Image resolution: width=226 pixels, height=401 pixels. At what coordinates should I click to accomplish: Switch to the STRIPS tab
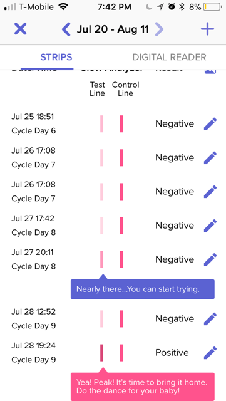[56, 57]
